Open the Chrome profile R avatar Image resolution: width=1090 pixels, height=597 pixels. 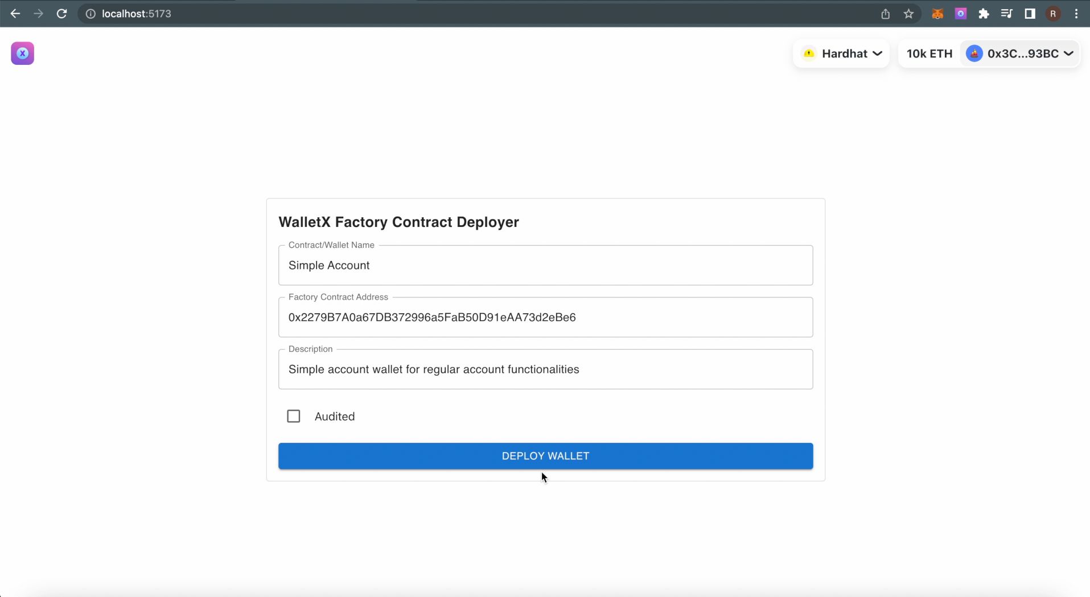1053,14
